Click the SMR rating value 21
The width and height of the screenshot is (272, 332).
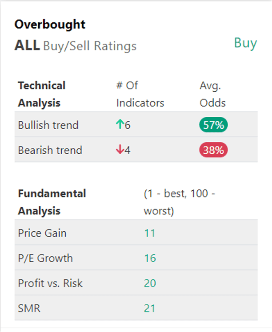point(150,308)
